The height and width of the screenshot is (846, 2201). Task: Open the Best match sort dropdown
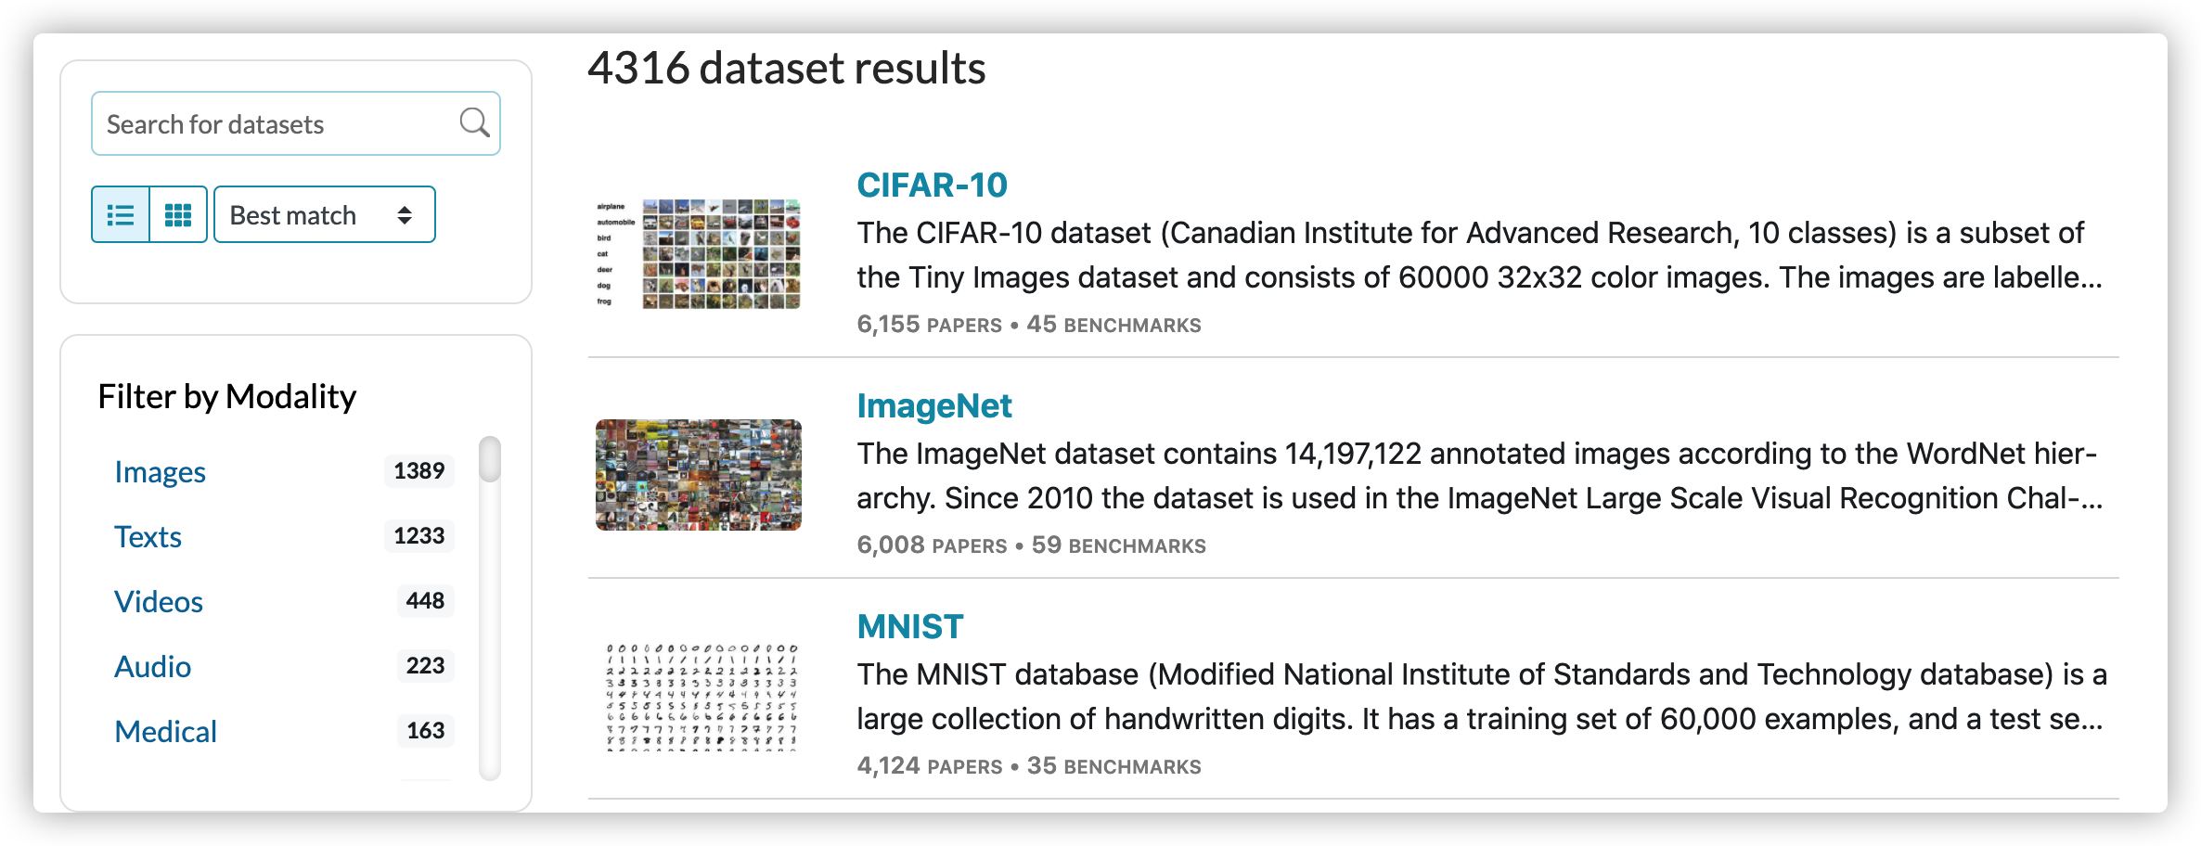click(325, 215)
